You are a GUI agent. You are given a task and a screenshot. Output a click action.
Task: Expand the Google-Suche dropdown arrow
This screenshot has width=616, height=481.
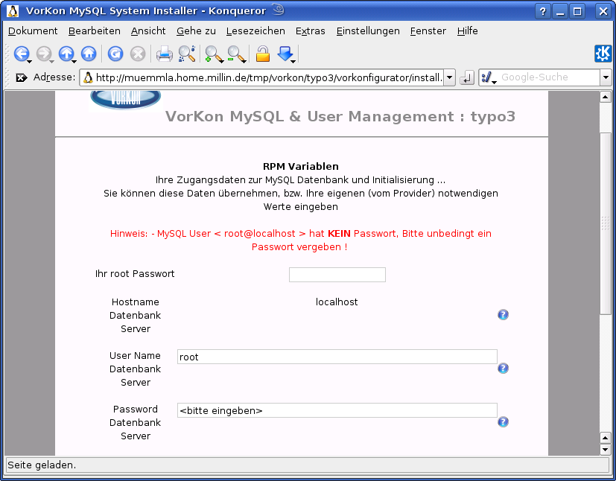[606, 77]
